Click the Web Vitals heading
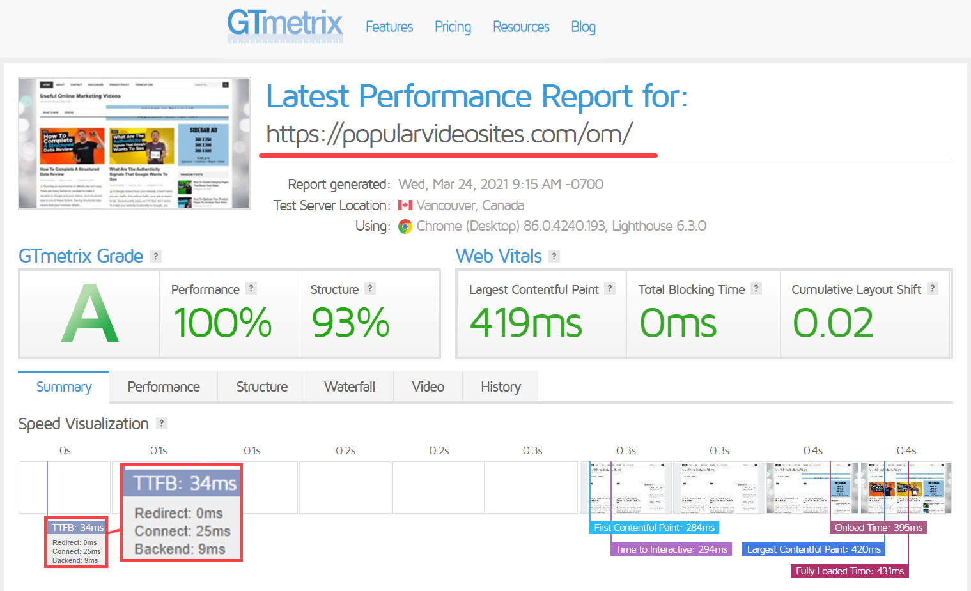This screenshot has height=591, width=971. click(499, 256)
